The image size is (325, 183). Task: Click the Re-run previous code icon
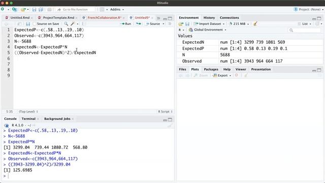(x=139, y=24)
